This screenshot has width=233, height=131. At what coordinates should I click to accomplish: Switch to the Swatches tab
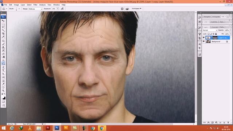click(214, 22)
